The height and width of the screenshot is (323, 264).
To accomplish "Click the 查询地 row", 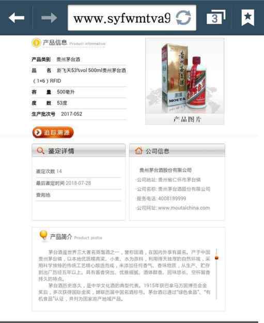I will (x=79, y=195).
